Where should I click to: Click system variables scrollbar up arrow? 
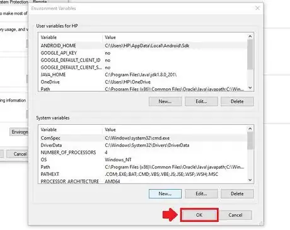point(250,129)
